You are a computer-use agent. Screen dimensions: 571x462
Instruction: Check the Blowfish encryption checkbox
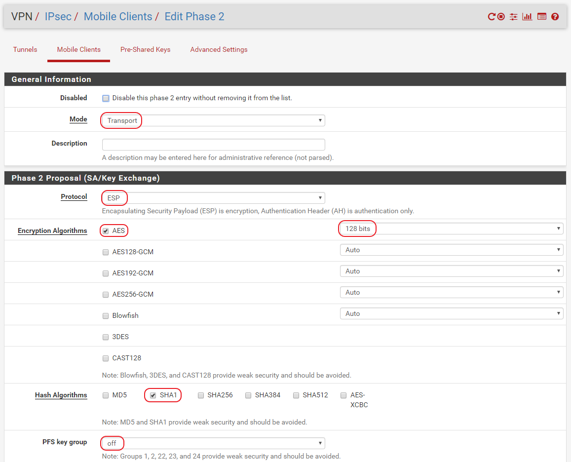(106, 316)
